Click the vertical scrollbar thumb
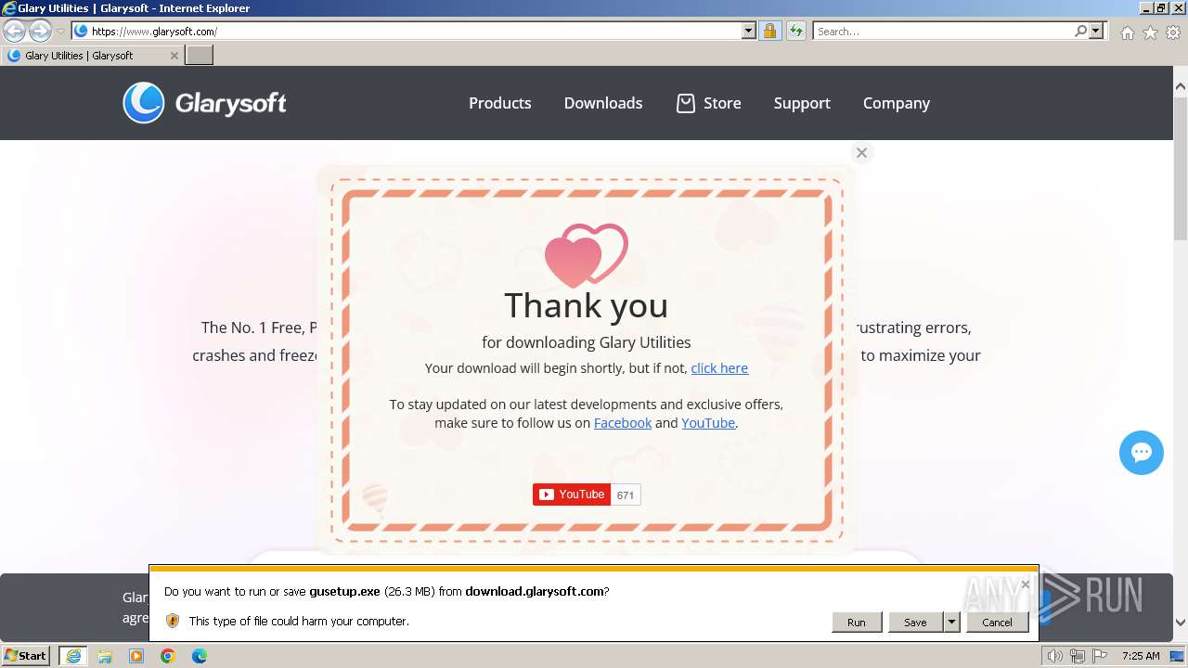 point(1181,167)
